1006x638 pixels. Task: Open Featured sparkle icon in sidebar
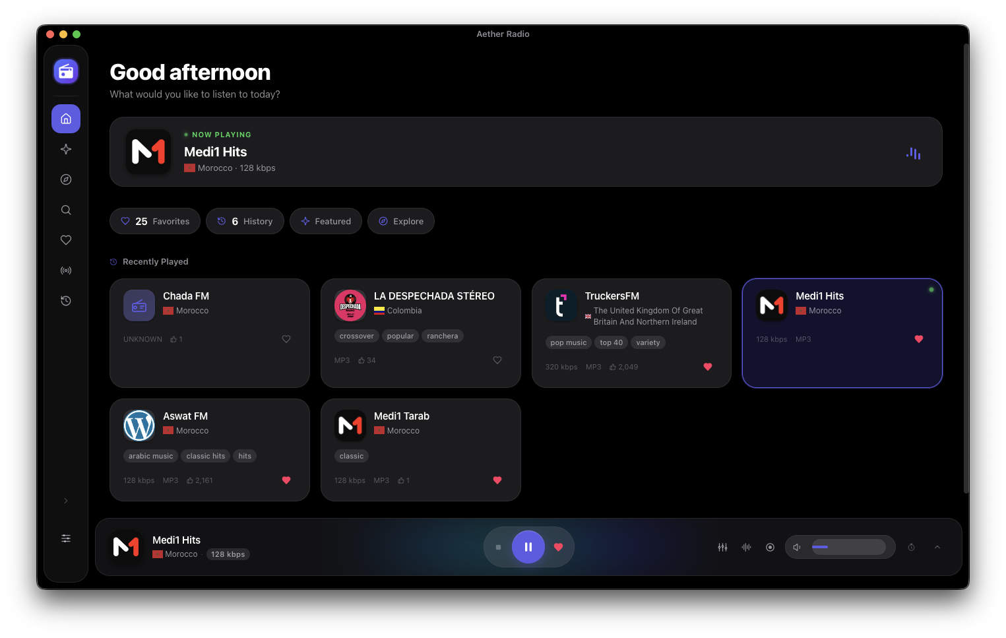(x=66, y=149)
